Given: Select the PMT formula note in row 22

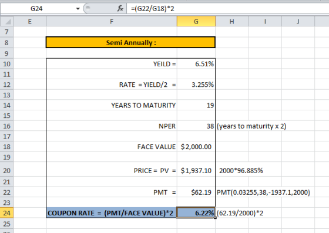Looking at the screenshot, I should (x=263, y=192).
